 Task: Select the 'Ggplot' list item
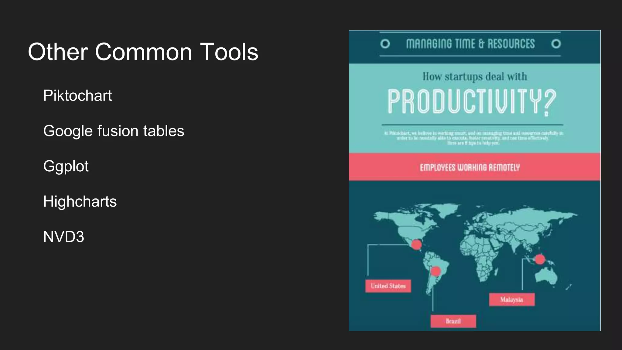[66, 166]
